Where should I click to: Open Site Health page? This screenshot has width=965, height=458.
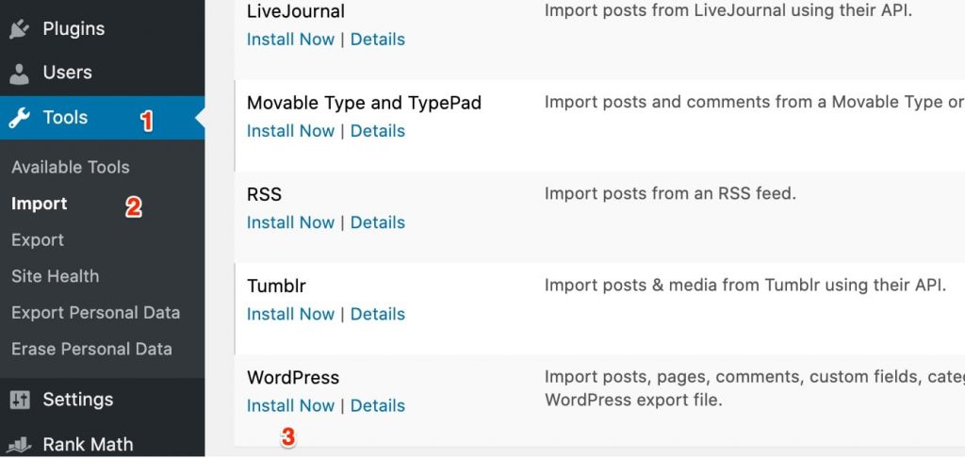(55, 276)
